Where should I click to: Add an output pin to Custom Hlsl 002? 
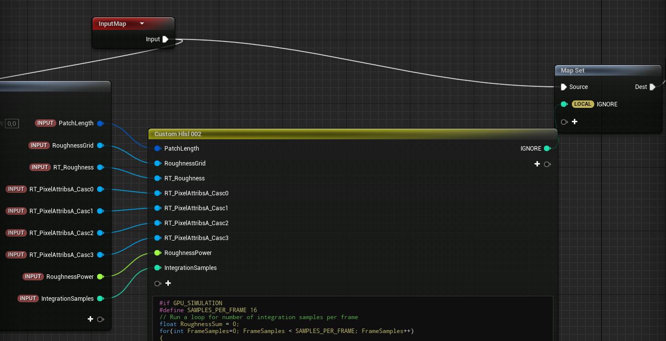pos(537,164)
